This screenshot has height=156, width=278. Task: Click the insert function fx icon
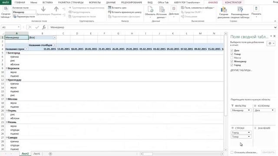click(44, 27)
